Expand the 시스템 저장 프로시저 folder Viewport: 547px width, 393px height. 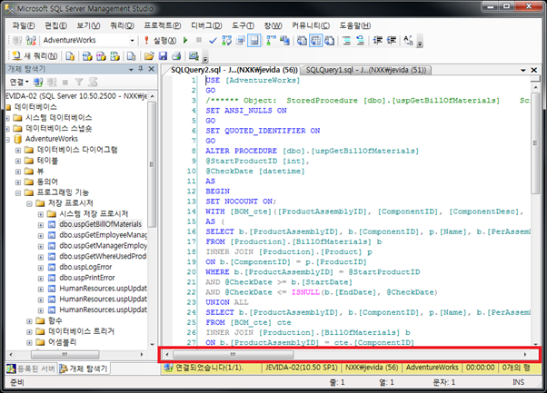pyautogui.click(x=41, y=214)
